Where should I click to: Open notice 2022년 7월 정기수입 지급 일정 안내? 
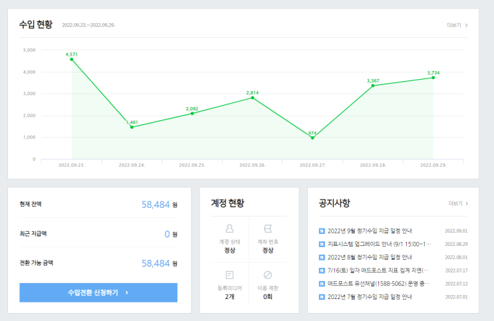(370, 297)
